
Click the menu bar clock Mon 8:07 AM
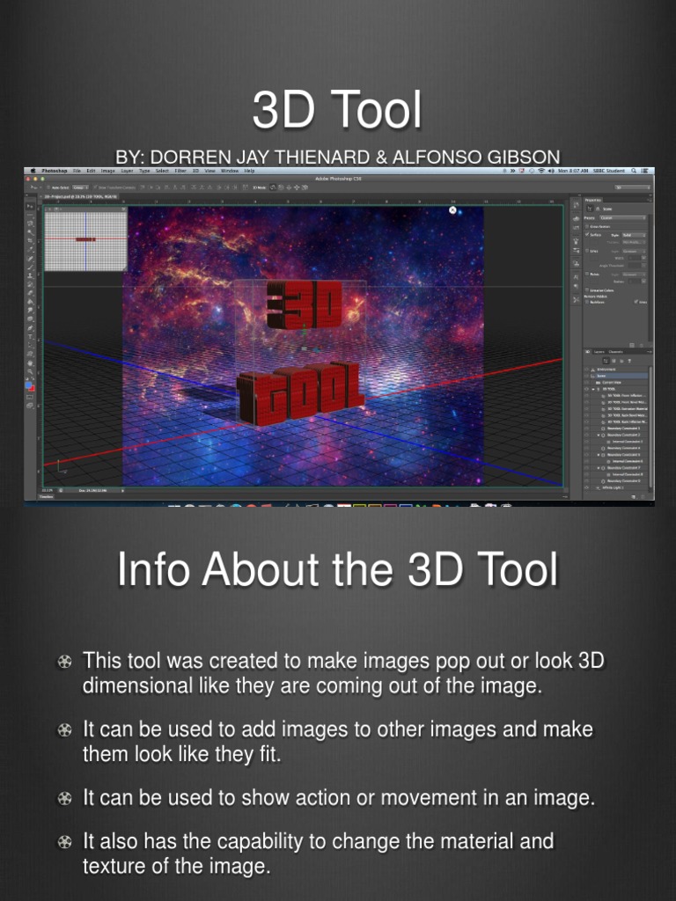click(x=573, y=171)
